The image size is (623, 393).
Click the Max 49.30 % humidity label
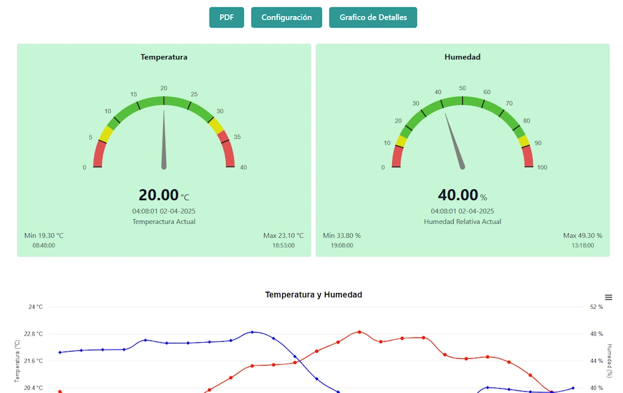(581, 235)
